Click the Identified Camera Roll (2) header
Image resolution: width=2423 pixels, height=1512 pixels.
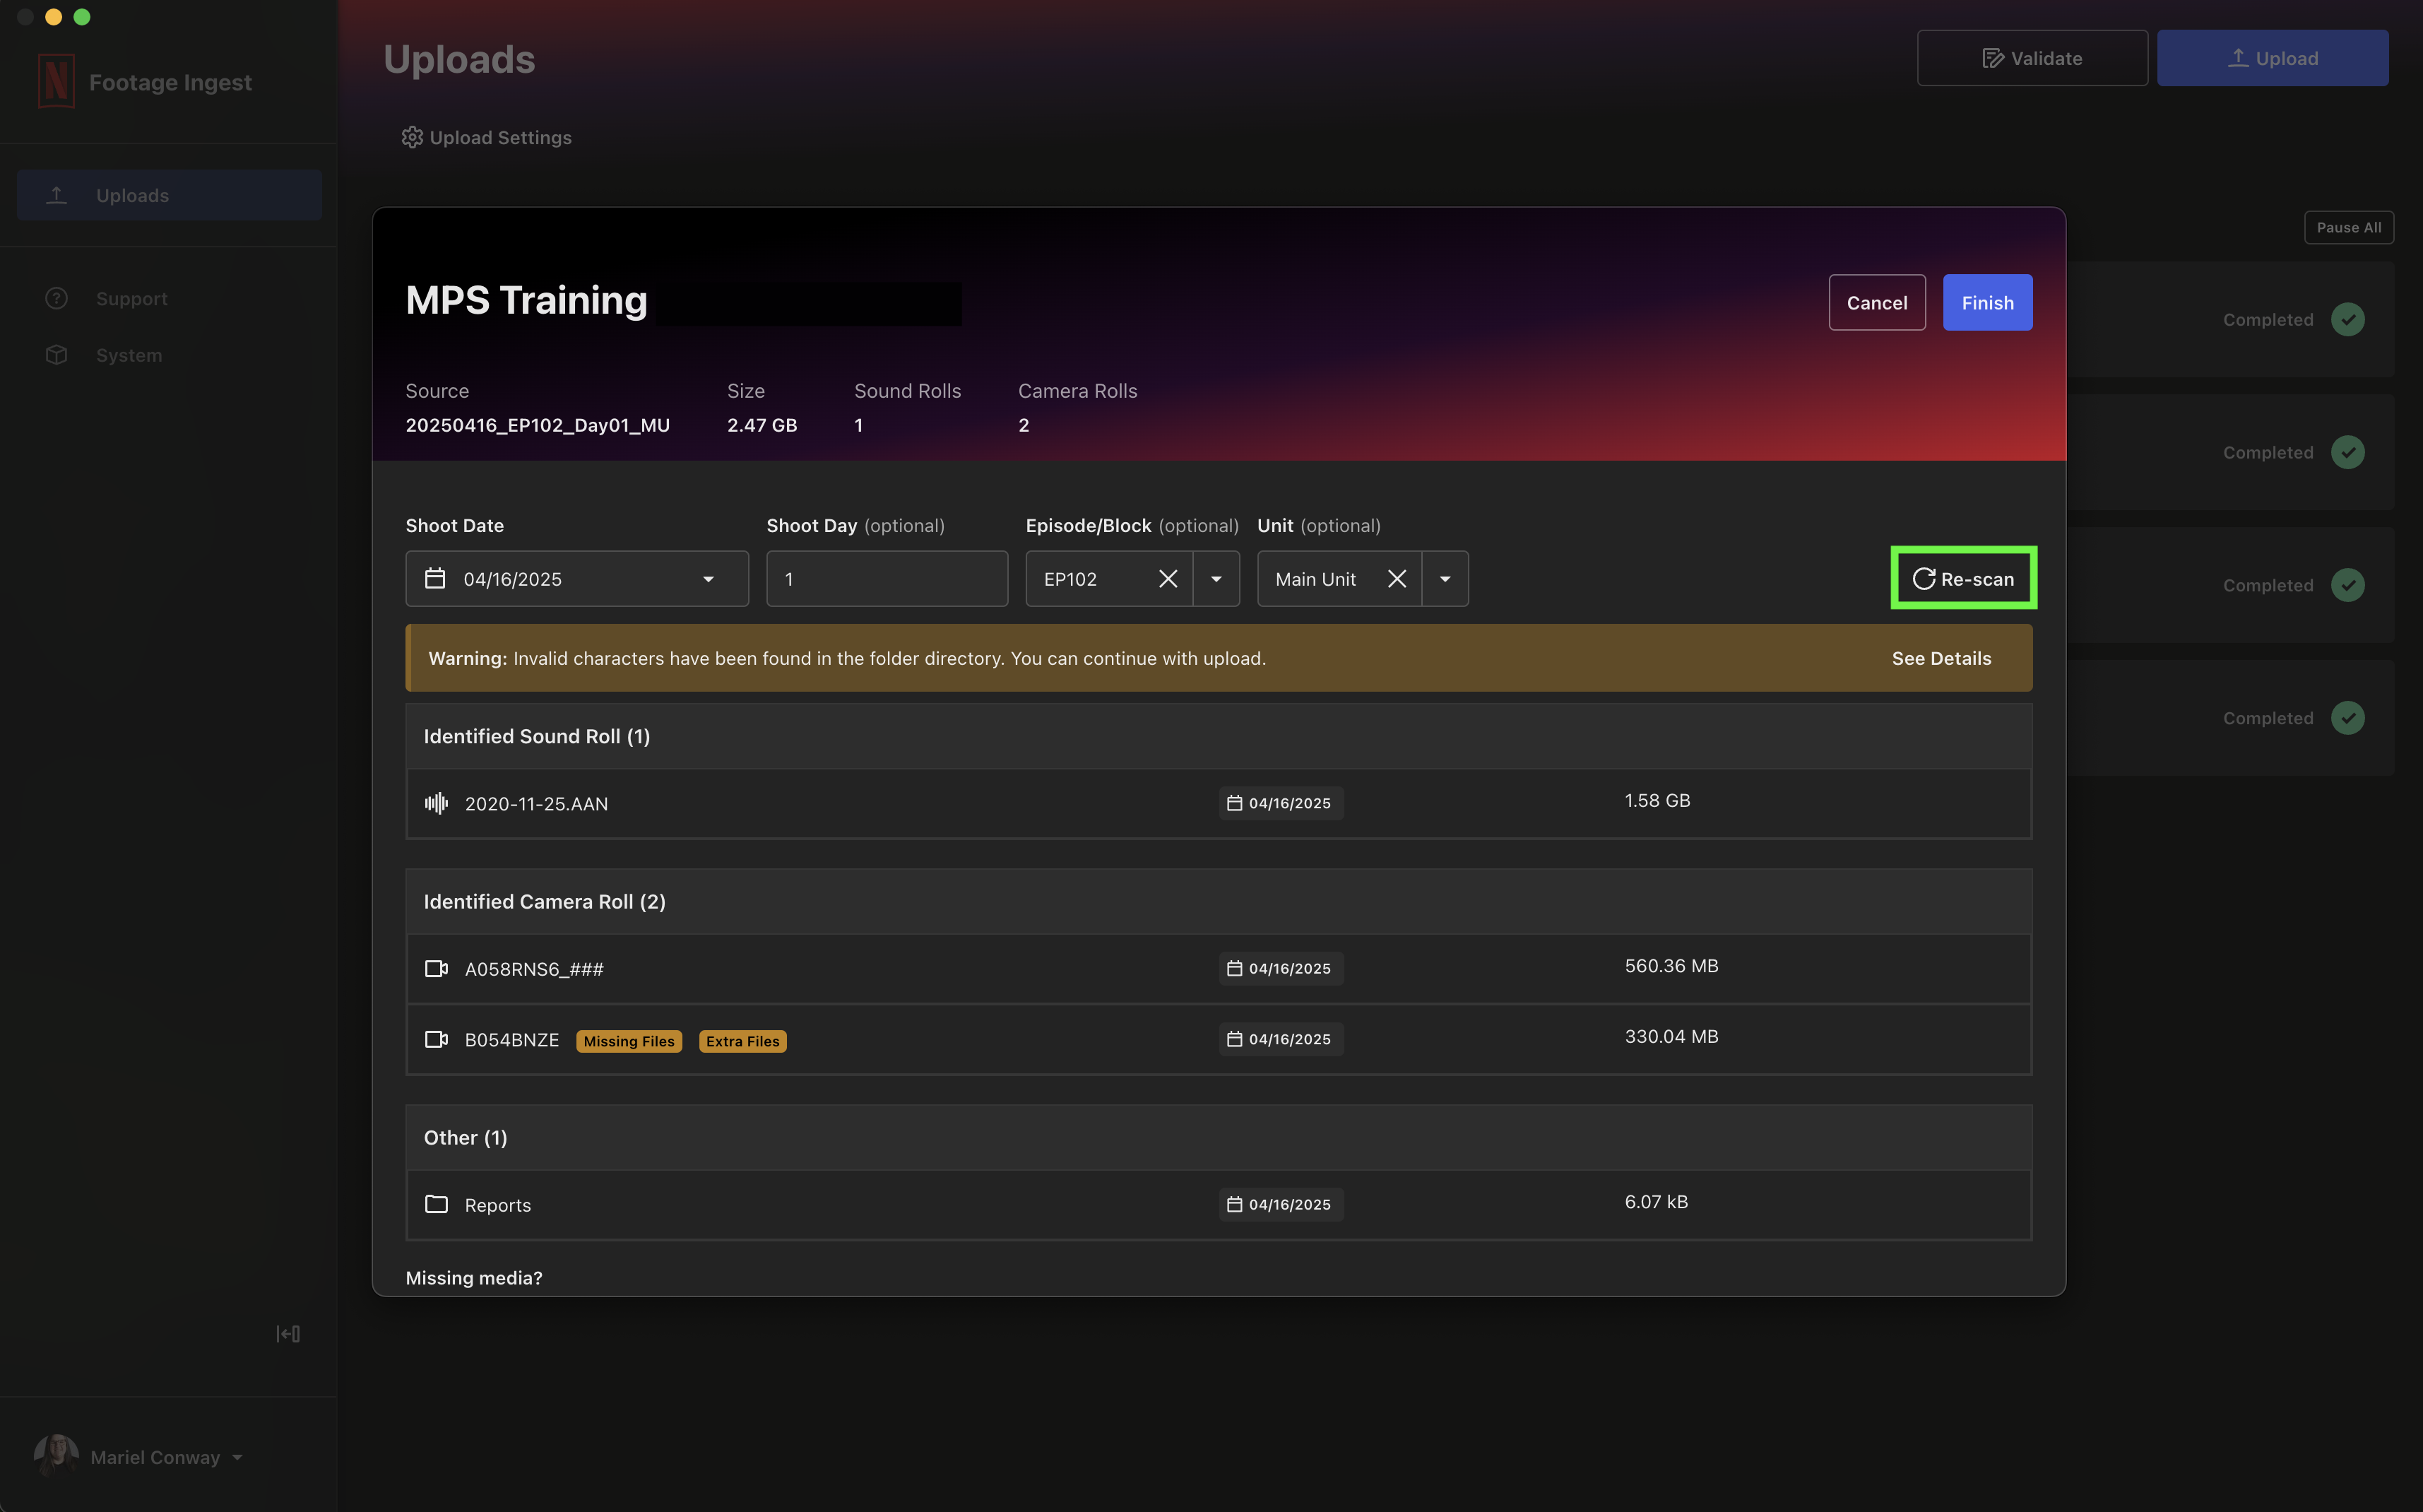(1219, 901)
